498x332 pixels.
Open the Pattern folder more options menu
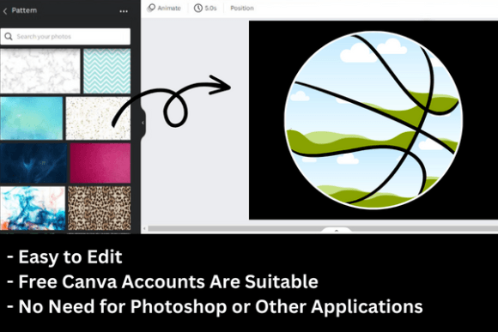(x=124, y=11)
